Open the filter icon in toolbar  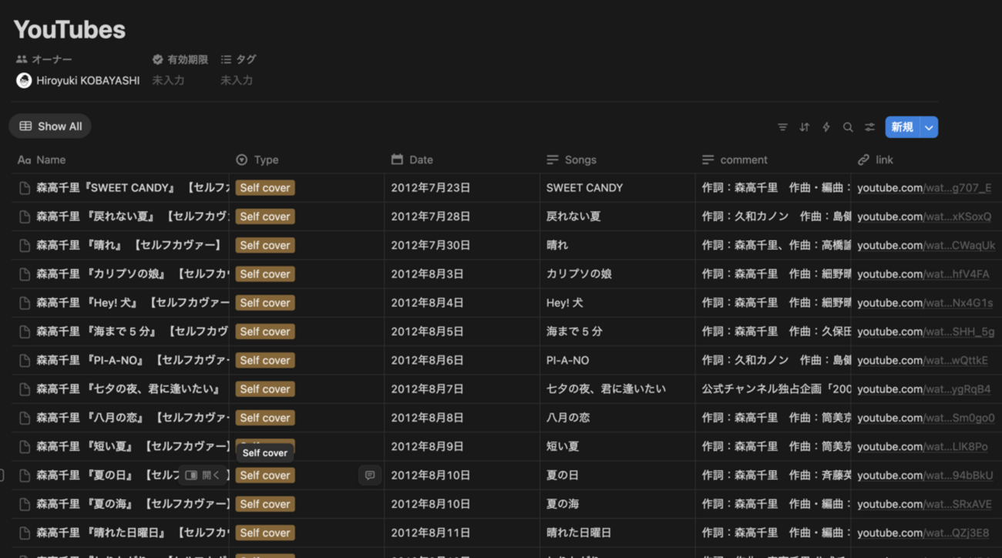(782, 127)
